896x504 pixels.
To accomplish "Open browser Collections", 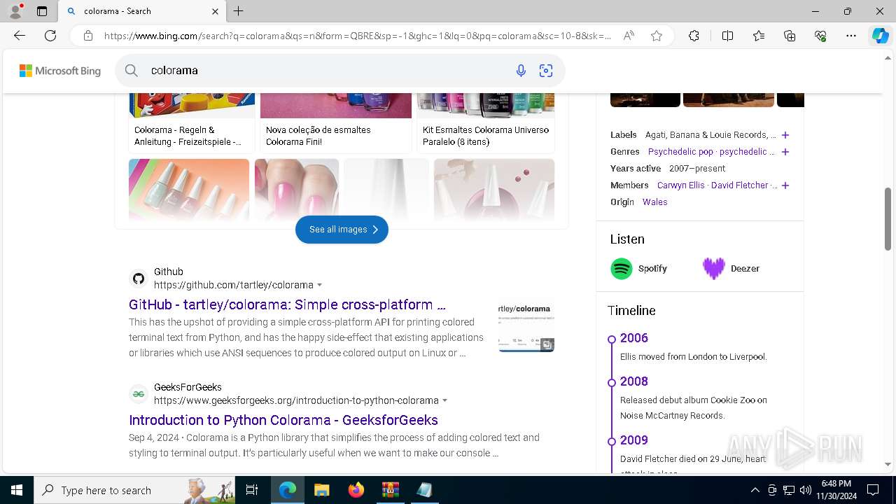I will click(790, 36).
